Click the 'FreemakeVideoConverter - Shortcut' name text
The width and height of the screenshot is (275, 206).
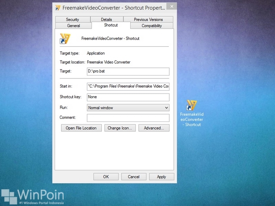pos(110,39)
